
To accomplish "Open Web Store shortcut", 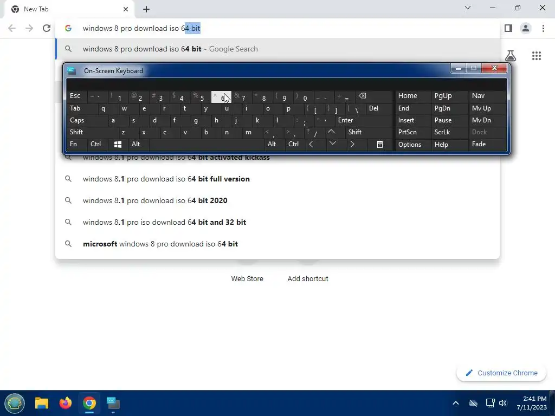I will tap(247, 279).
